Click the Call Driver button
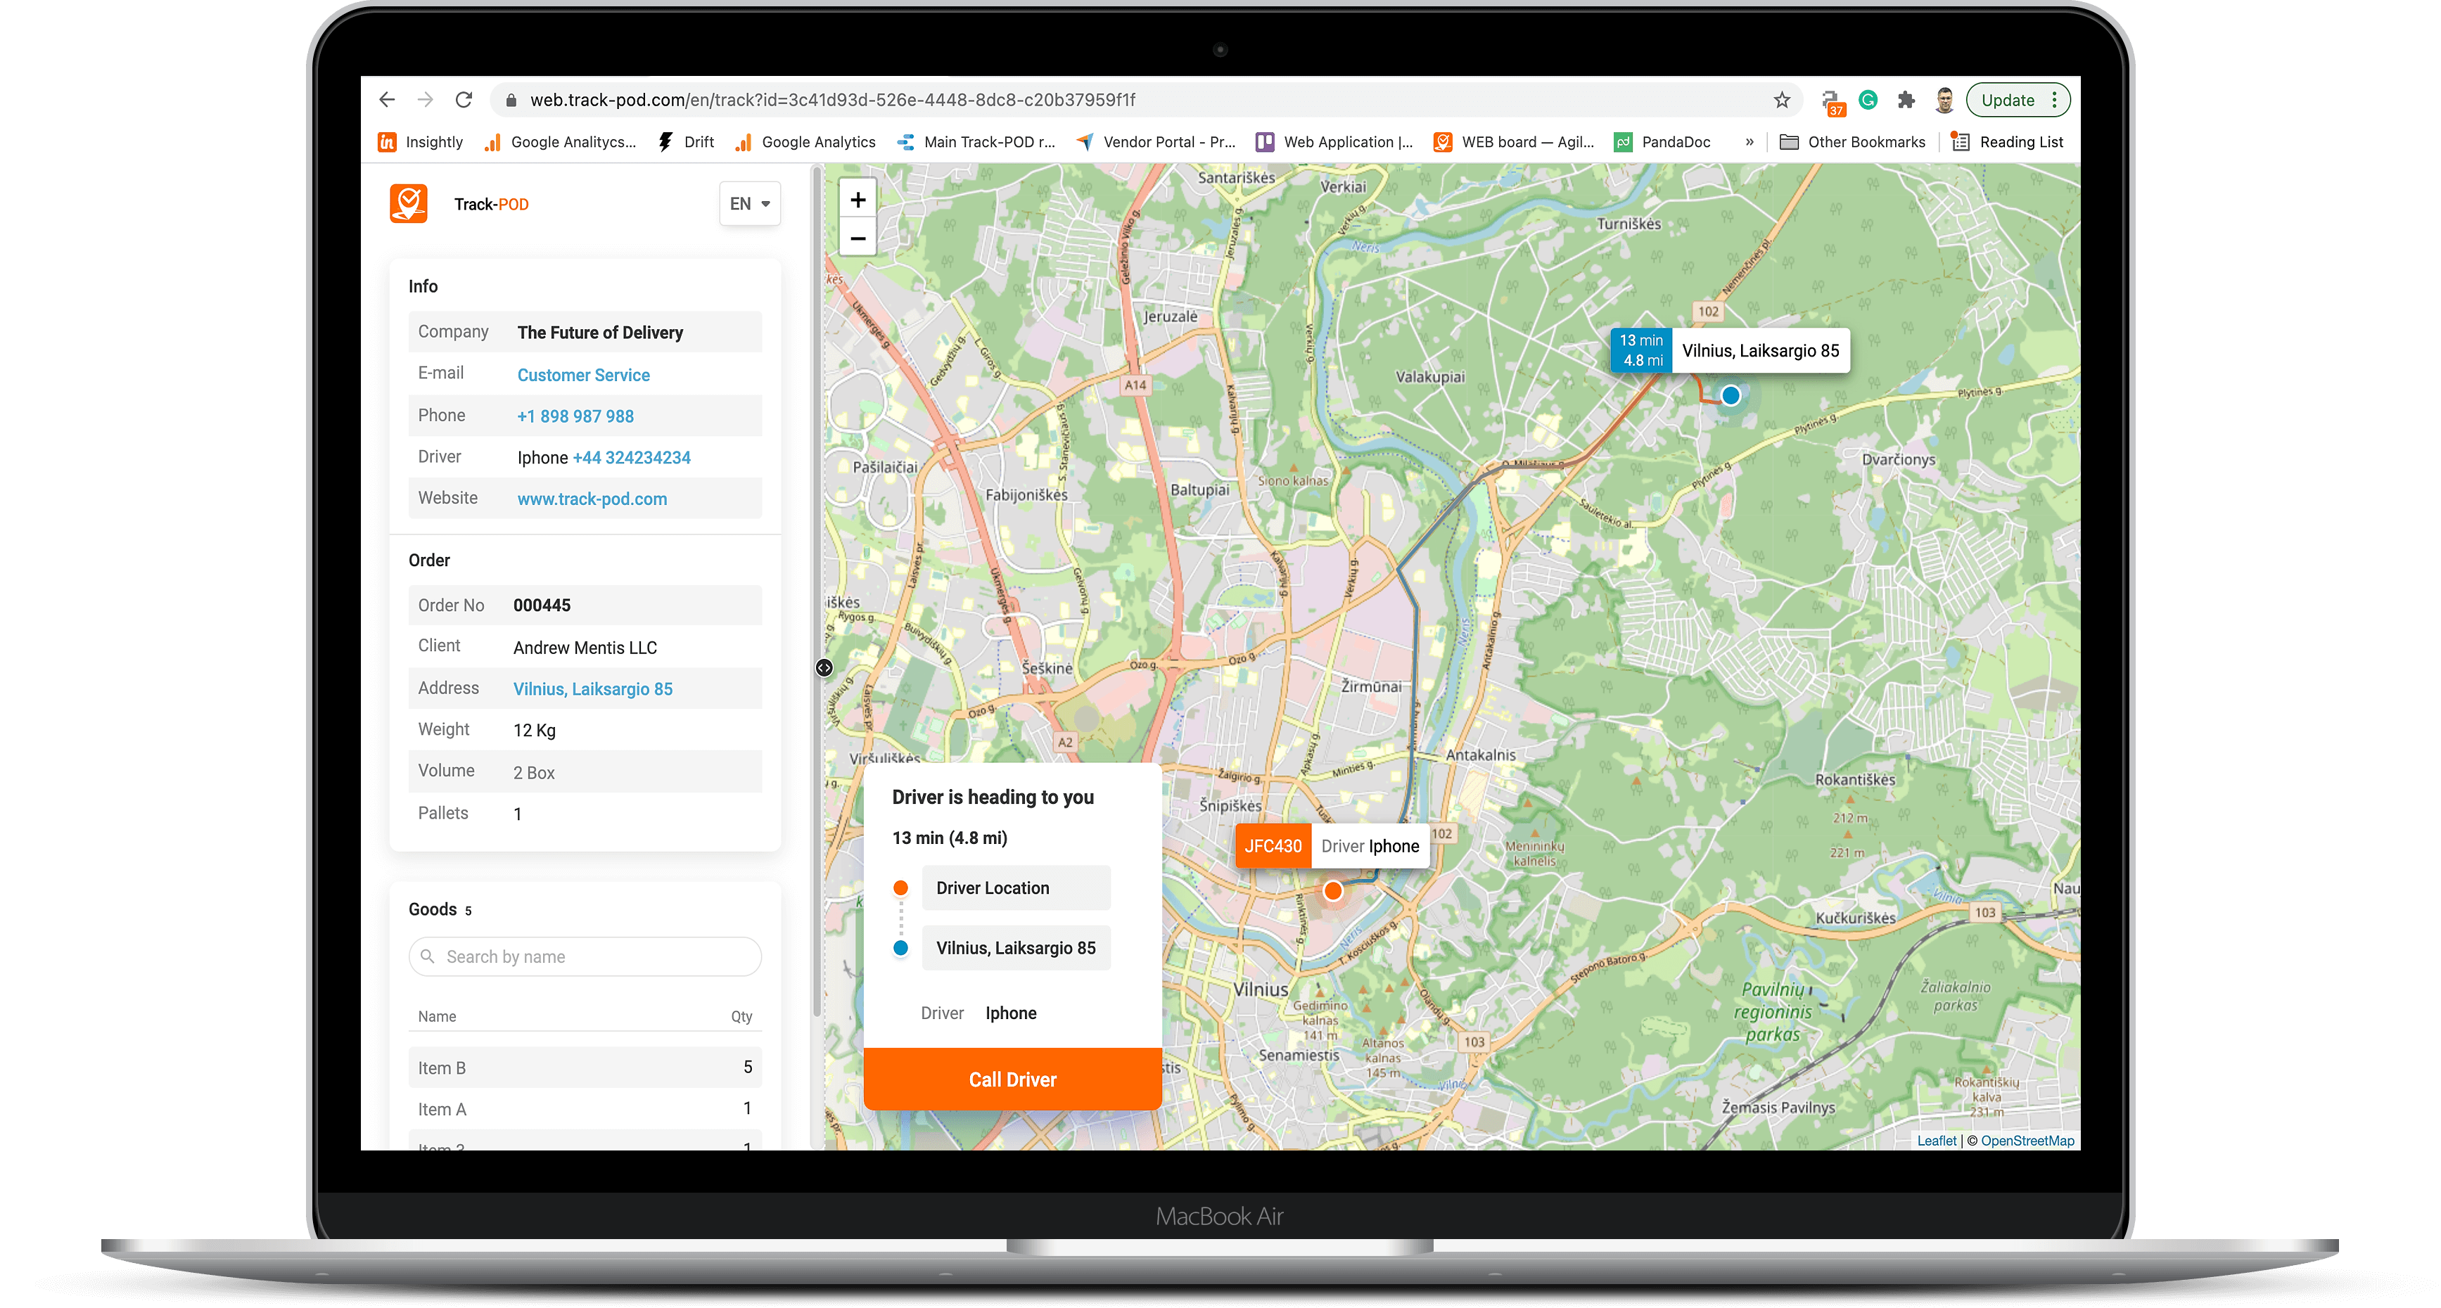This screenshot has height=1308, width=2441. [x=1012, y=1079]
